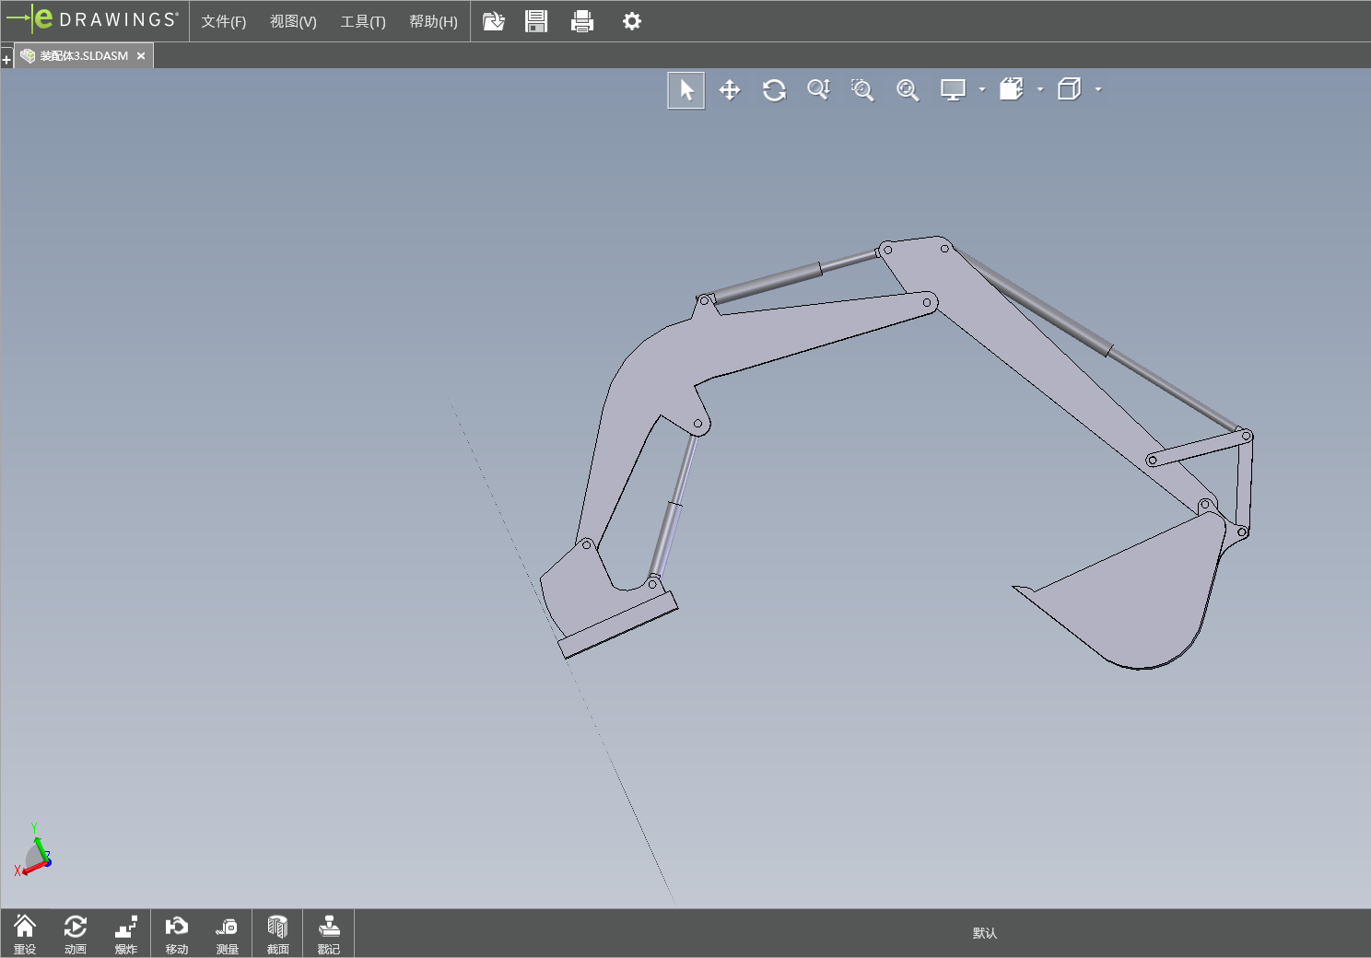Screen dimensions: 1371x958
Task: Open the 文件(F) menu
Action: click(224, 21)
